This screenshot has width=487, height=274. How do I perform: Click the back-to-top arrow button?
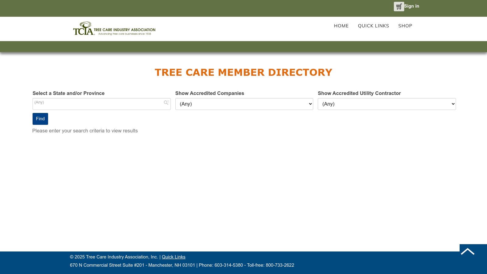pyautogui.click(x=468, y=251)
